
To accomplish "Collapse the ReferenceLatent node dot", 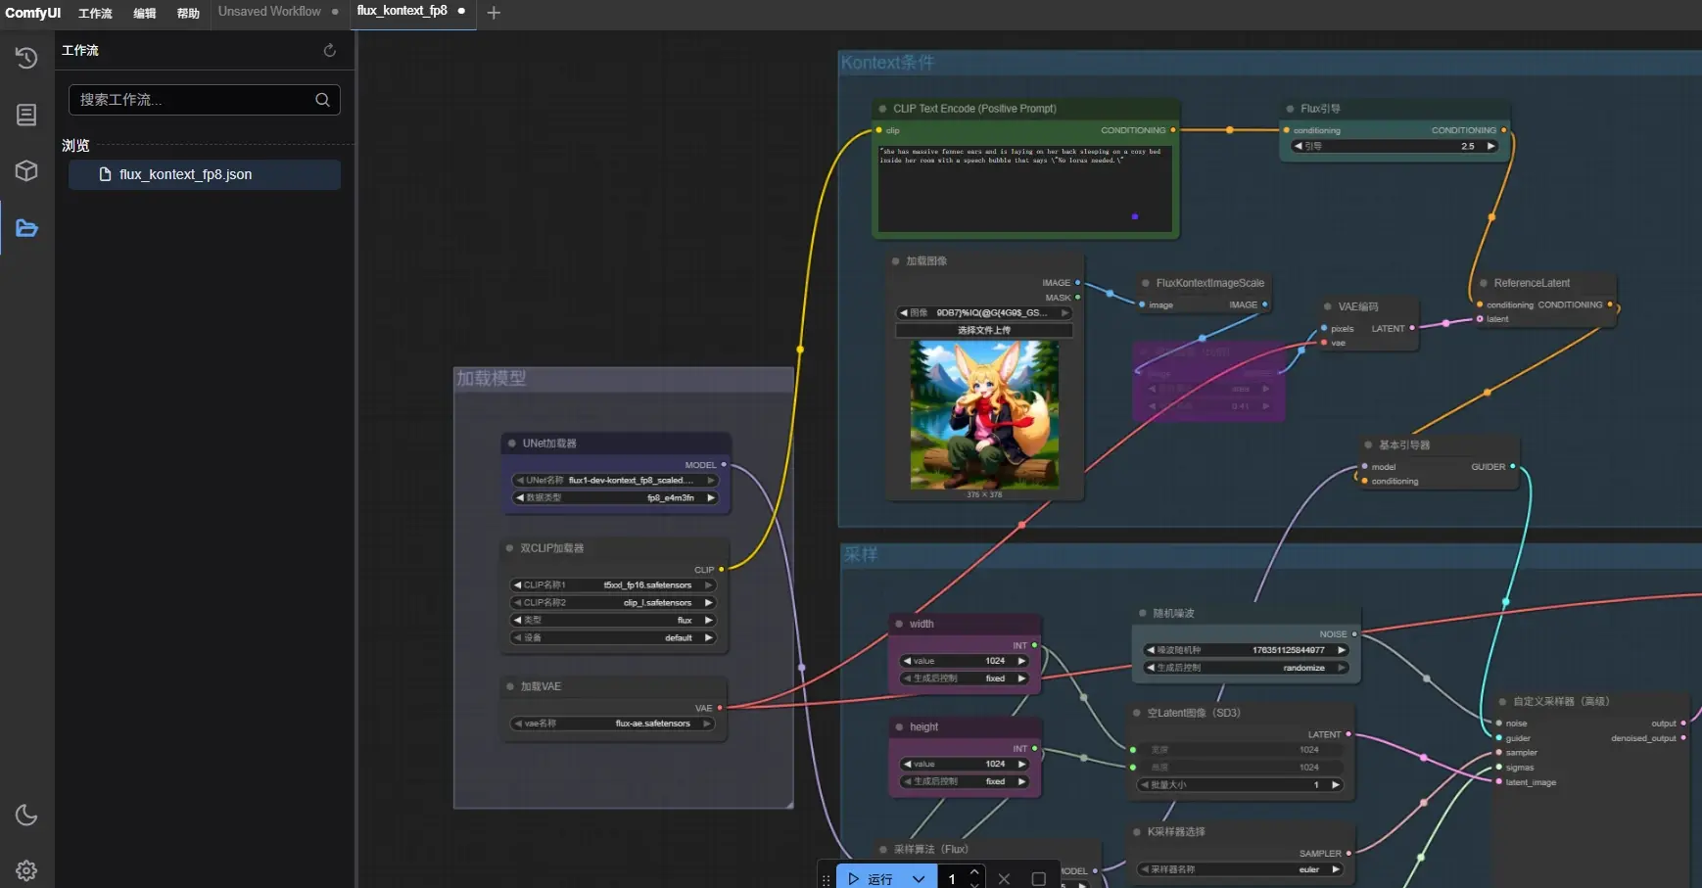I will (1484, 283).
